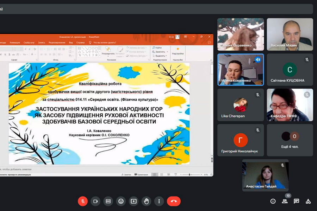The image size is (317, 211).
Task: Open the activities shapes icon
Action: [x=308, y=201]
